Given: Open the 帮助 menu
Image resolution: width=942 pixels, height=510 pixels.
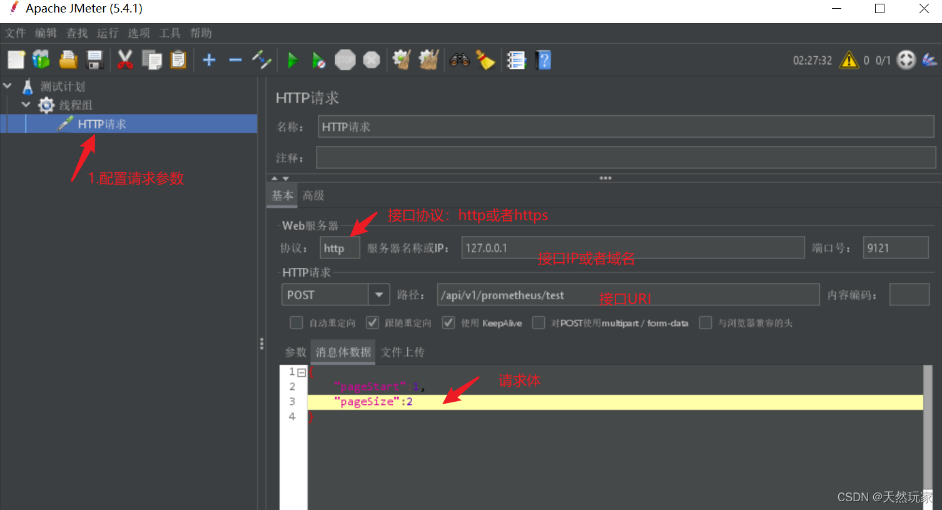Looking at the screenshot, I should point(201,33).
